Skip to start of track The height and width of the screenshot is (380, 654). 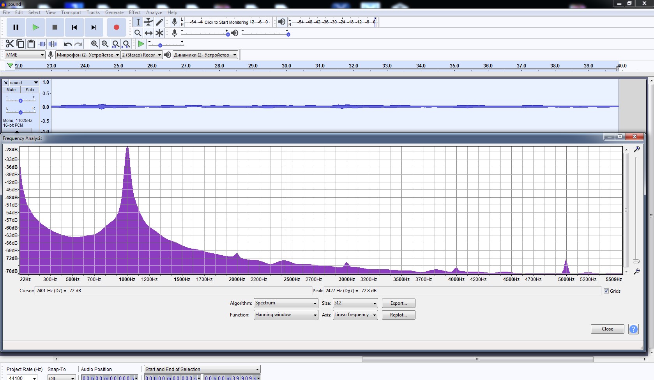[x=74, y=27]
